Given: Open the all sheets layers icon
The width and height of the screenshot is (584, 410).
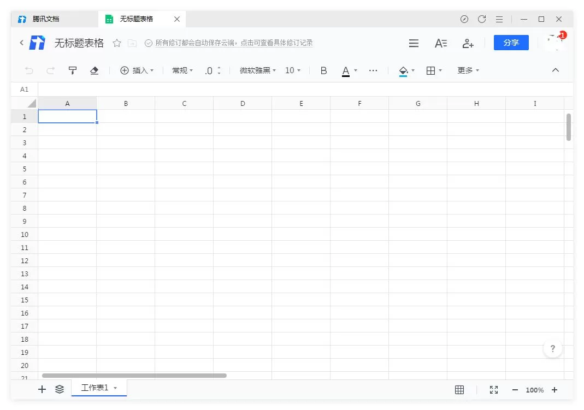Looking at the screenshot, I should 60,390.
